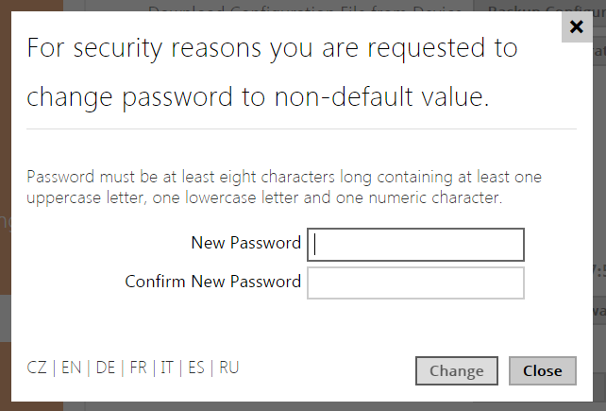Image resolution: width=606 pixels, height=411 pixels.
Task: Click the horizontal divider under the heading
Action: click(301, 128)
